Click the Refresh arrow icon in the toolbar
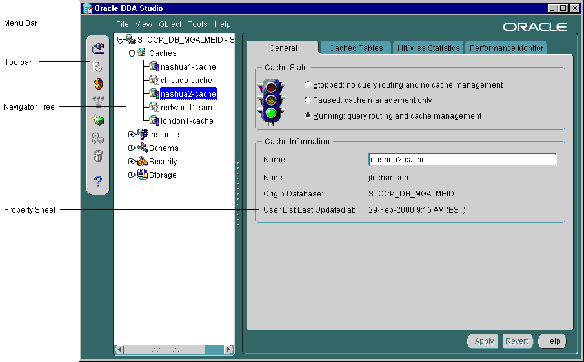This screenshot has height=362, width=584. pyautogui.click(x=98, y=84)
